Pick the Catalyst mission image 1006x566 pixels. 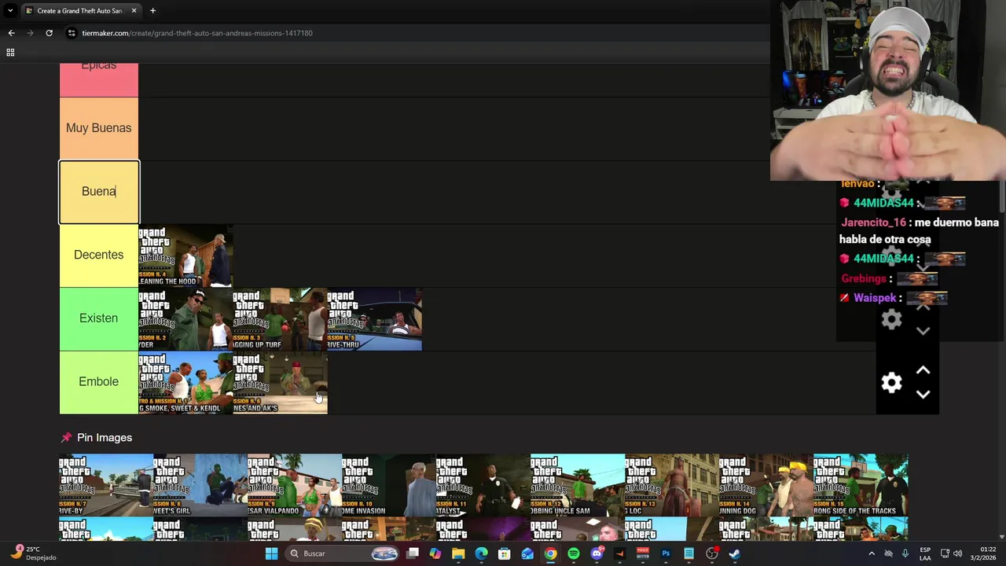pos(483,484)
